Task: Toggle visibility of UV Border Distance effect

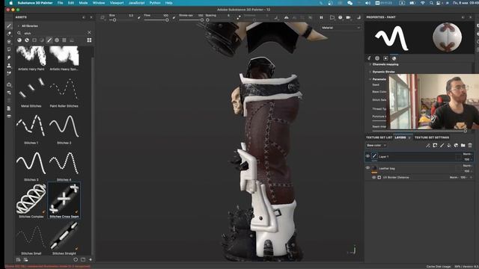Action: [x=373, y=177]
